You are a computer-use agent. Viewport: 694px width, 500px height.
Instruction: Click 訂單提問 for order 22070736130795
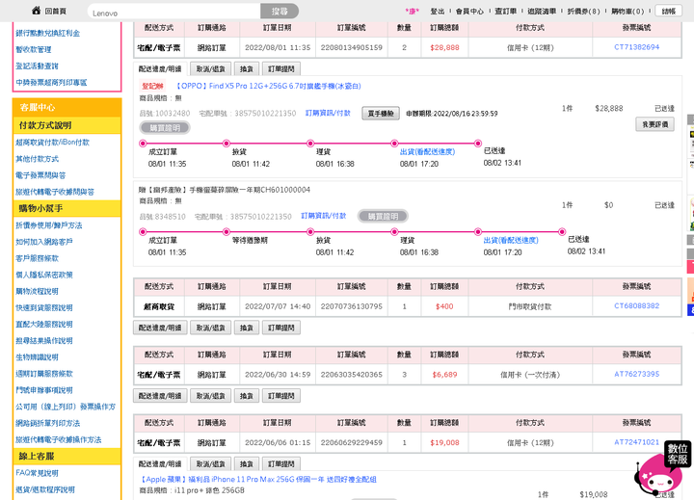click(281, 328)
